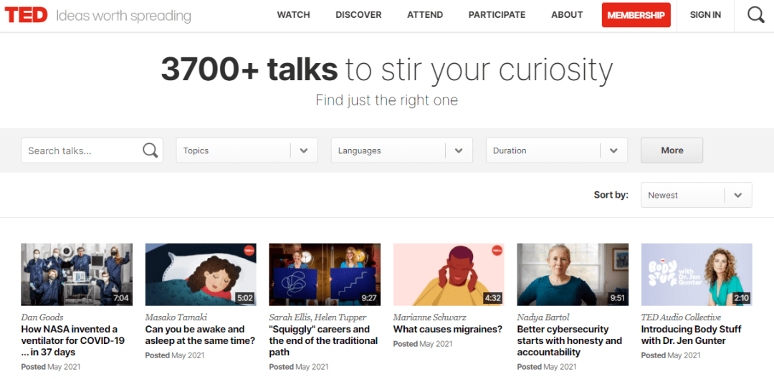Click 'Ideas worth spreading' tagline
This screenshot has height=379, width=774.
click(x=123, y=16)
